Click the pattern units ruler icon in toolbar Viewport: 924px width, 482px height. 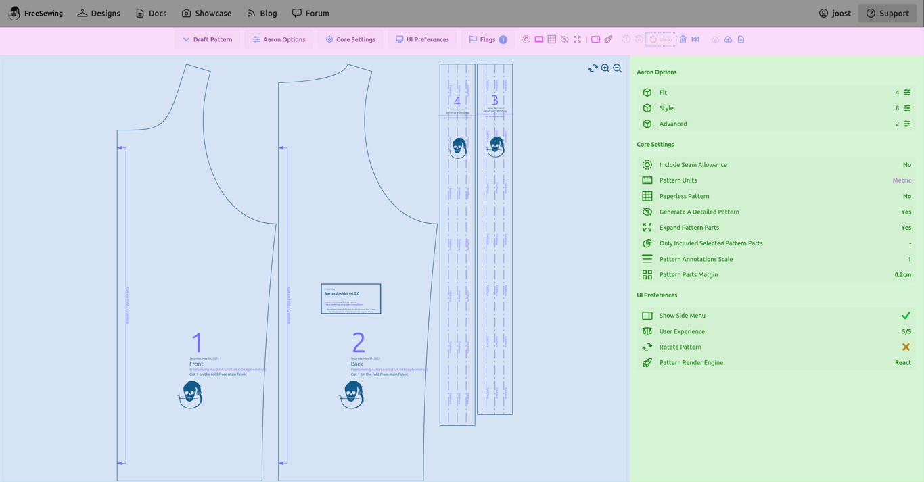(539, 39)
